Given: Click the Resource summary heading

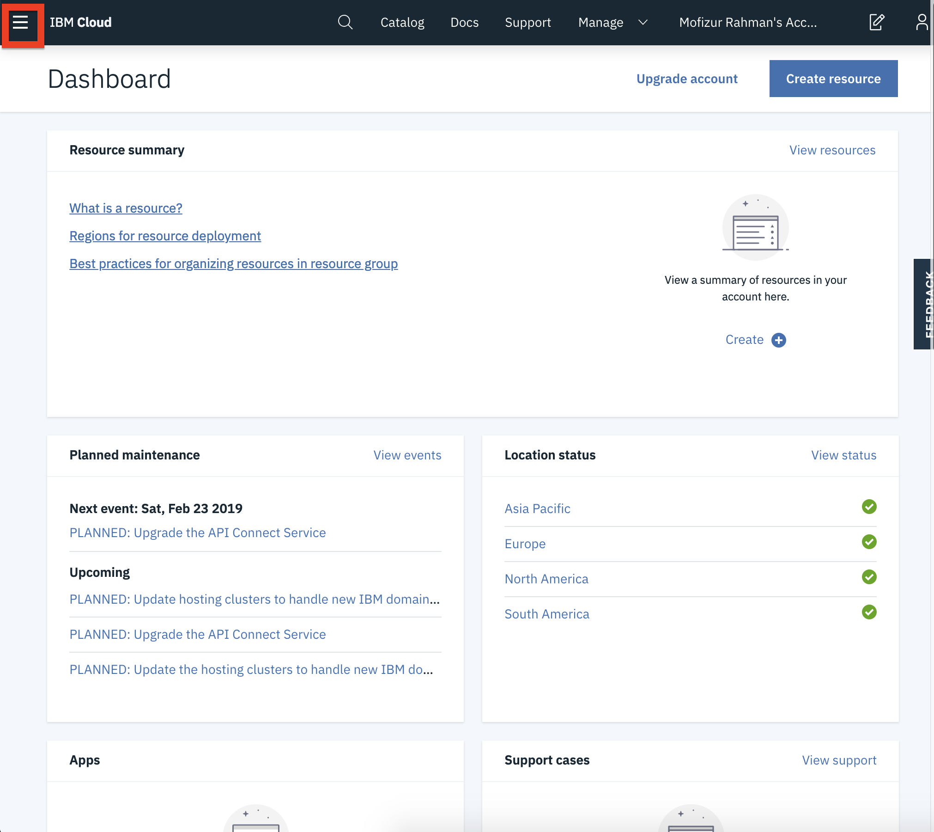Looking at the screenshot, I should click(x=127, y=150).
